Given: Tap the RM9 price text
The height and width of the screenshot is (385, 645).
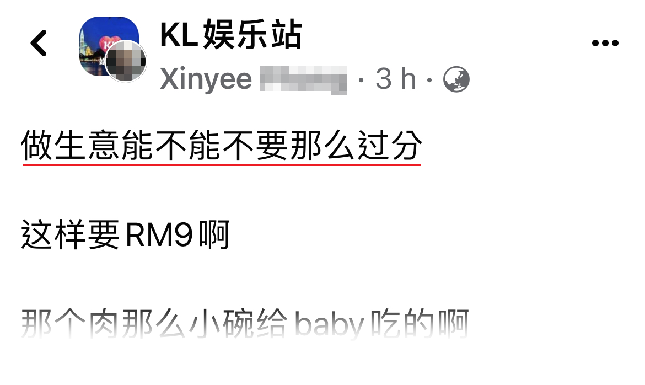Looking at the screenshot, I should pos(159,235).
